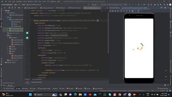
Task: Click the Make Project hammer icon
Action: point(89,5)
